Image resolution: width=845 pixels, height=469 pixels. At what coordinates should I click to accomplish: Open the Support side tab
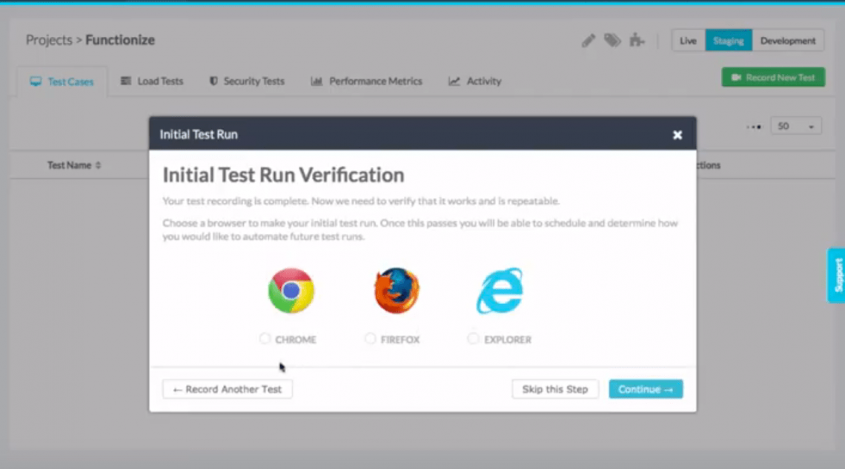click(x=837, y=275)
